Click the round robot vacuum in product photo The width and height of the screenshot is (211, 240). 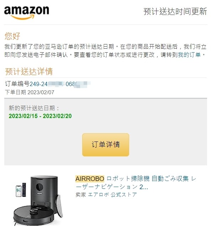[x=34, y=216]
